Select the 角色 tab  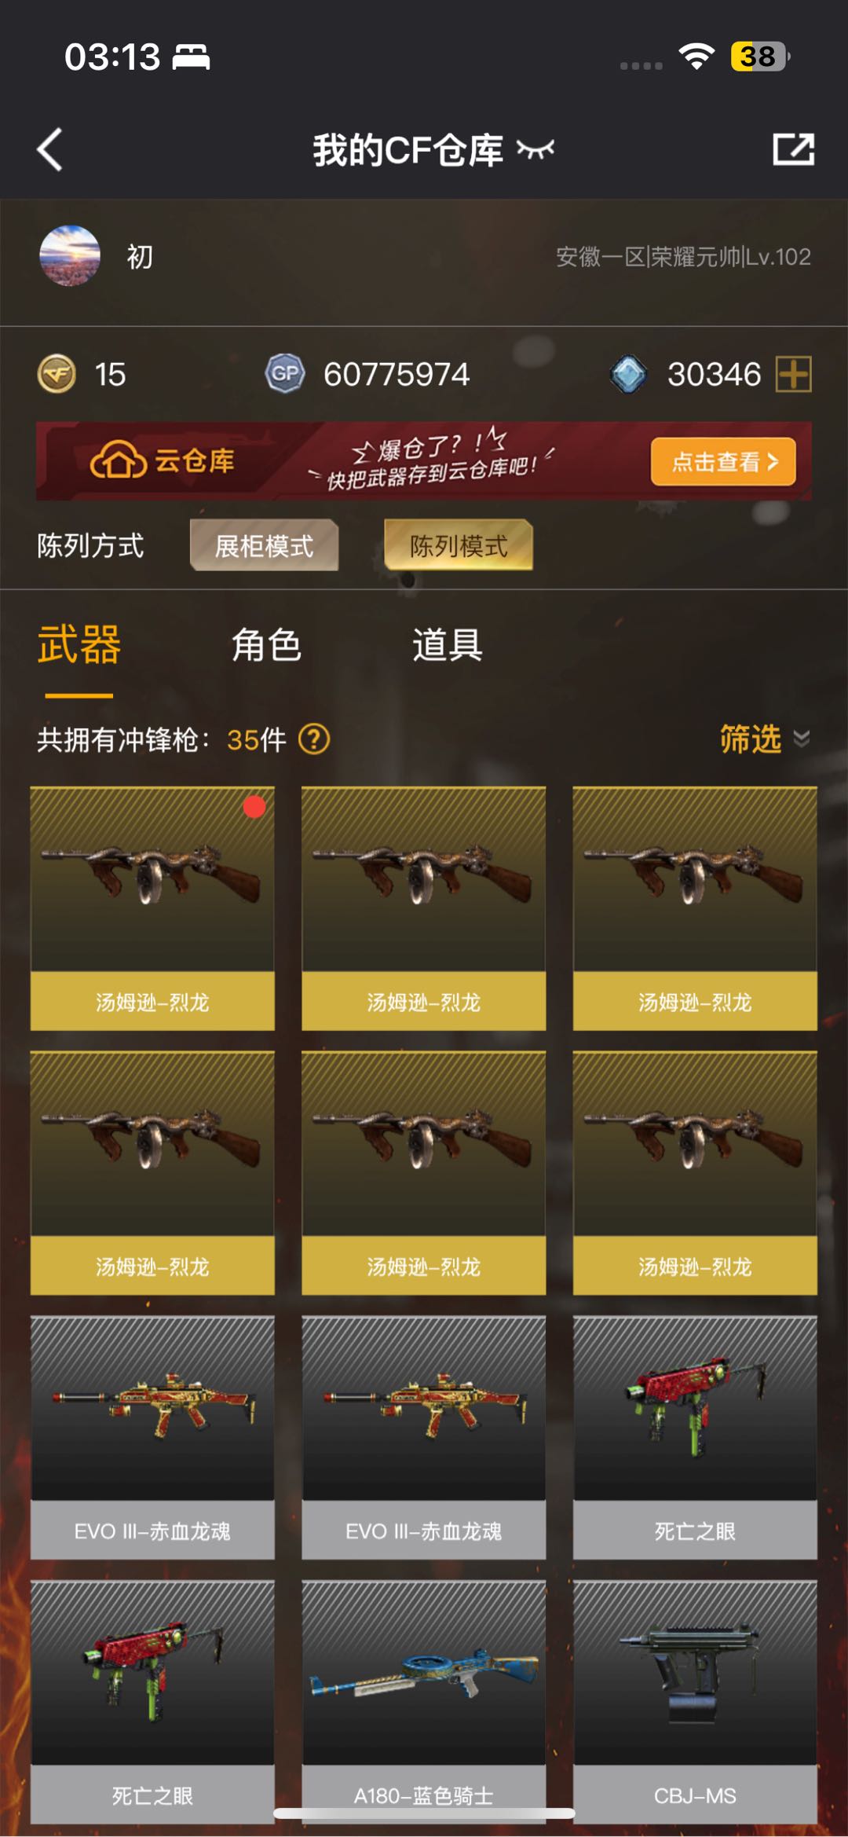pyautogui.click(x=267, y=645)
